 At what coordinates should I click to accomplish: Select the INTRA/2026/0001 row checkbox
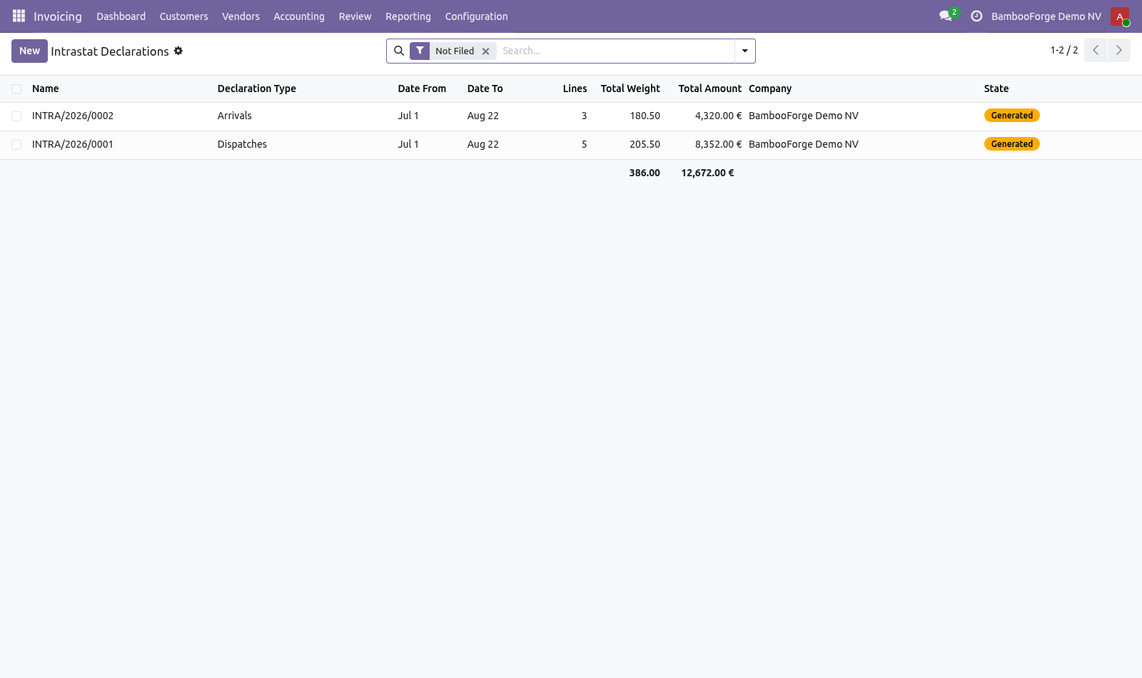[16, 145]
